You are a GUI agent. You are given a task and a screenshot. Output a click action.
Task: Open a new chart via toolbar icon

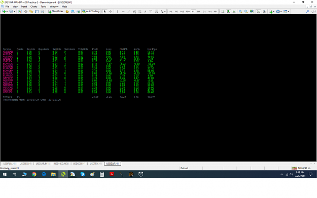[x=4, y=12]
